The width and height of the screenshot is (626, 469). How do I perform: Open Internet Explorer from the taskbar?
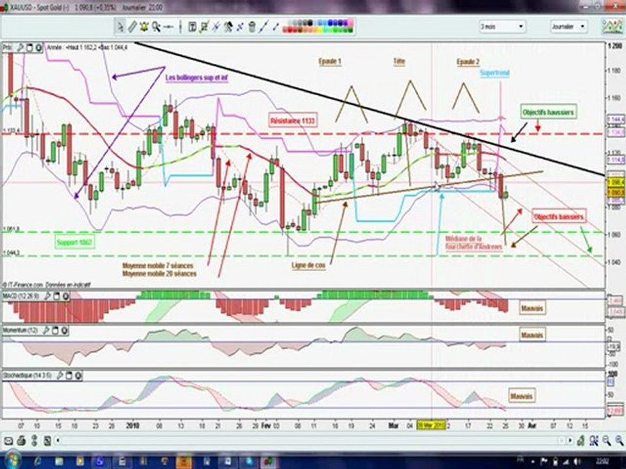click(x=38, y=461)
